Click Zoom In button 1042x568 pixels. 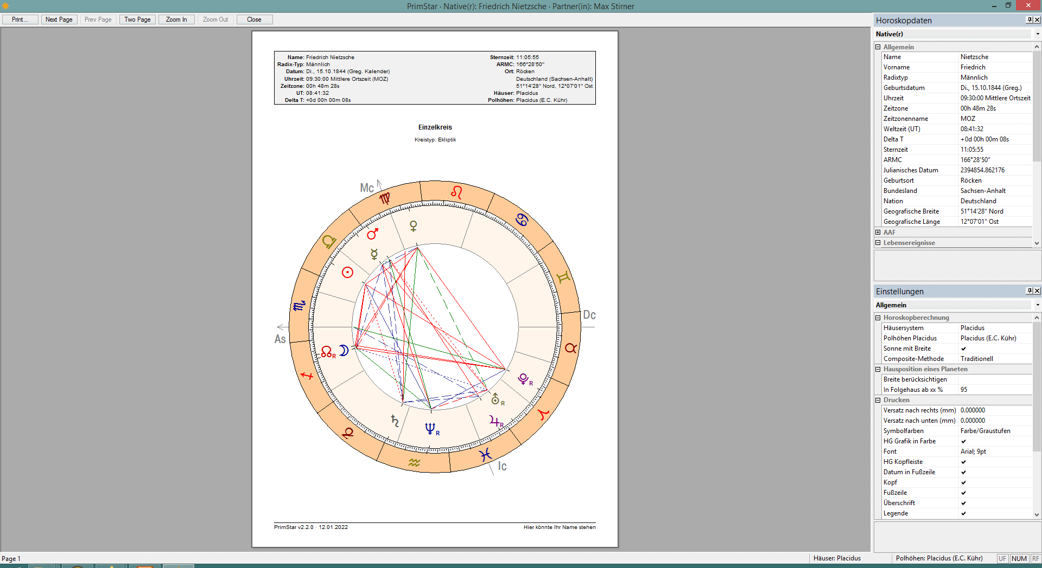176,20
